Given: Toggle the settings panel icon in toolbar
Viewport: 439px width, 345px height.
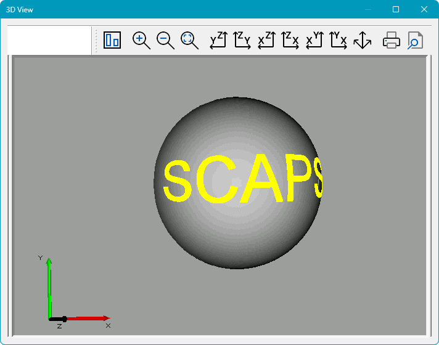Looking at the screenshot, I should (112, 40).
